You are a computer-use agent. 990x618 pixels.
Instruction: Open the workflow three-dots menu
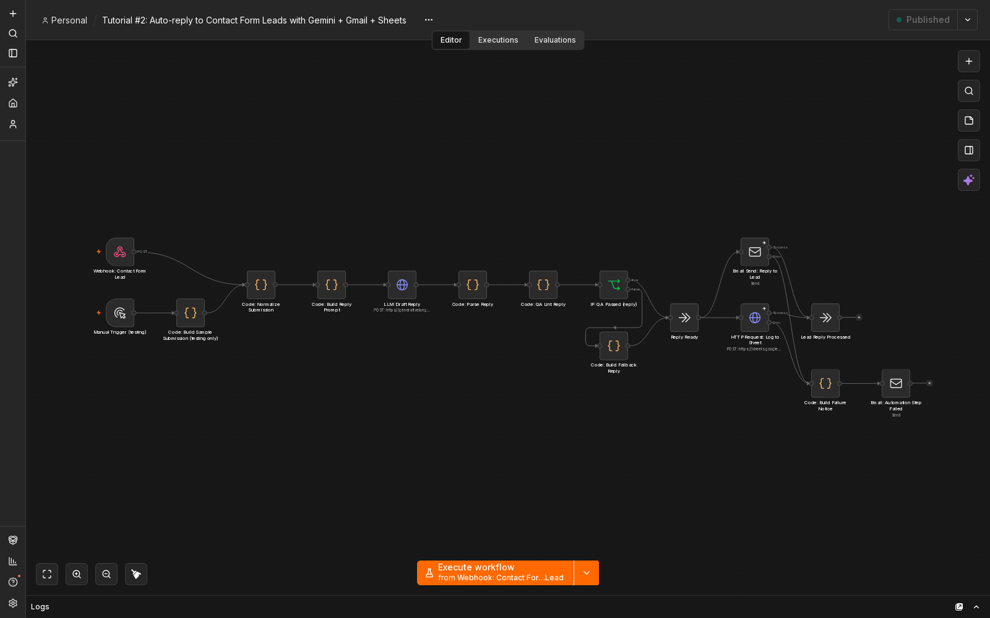[x=429, y=20]
